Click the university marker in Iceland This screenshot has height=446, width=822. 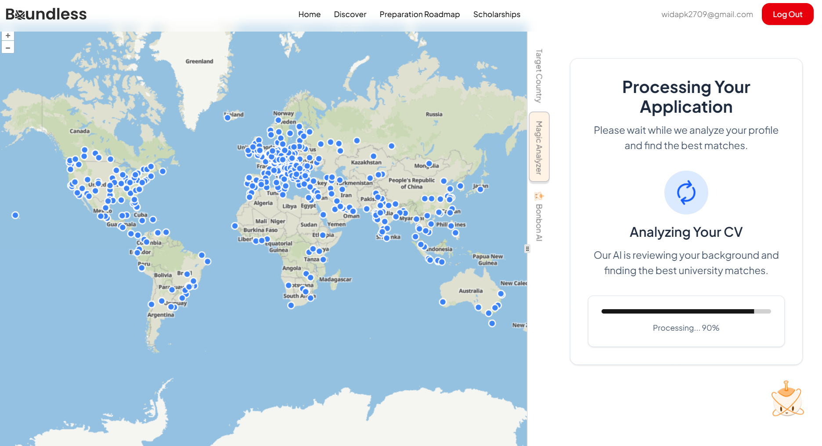[227, 118]
